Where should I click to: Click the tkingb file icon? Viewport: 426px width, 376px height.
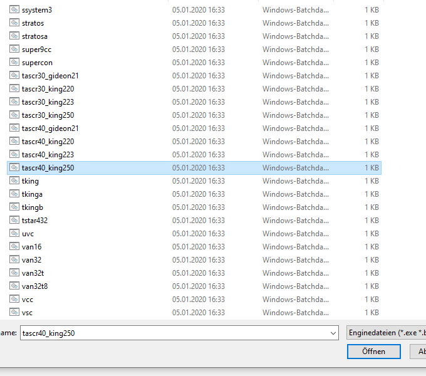click(x=14, y=207)
